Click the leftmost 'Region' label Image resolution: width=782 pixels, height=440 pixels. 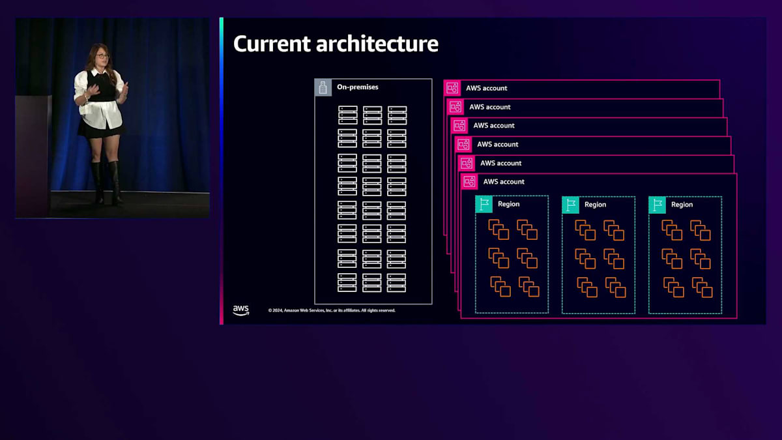pos(509,204)
